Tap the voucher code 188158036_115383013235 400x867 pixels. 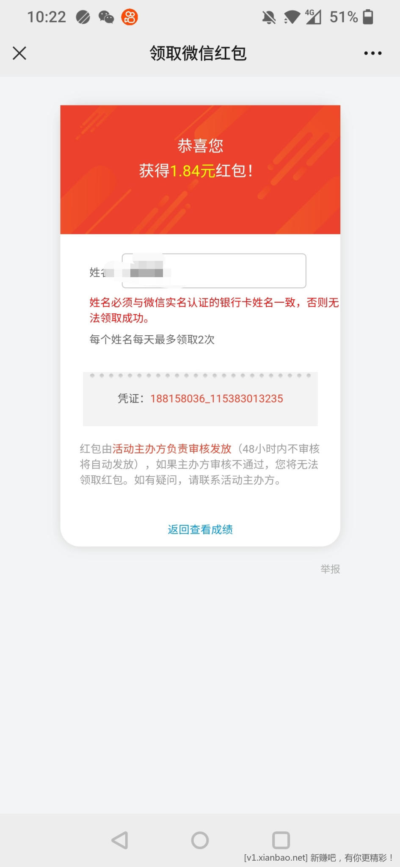(x=217, y=399)
